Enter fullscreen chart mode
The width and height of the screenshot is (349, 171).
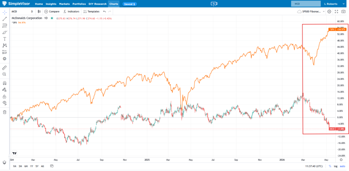click(336, 12)
